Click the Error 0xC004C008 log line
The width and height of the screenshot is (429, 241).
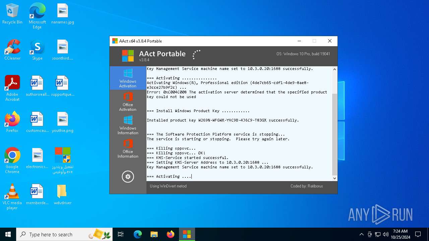tap(237, 94)
